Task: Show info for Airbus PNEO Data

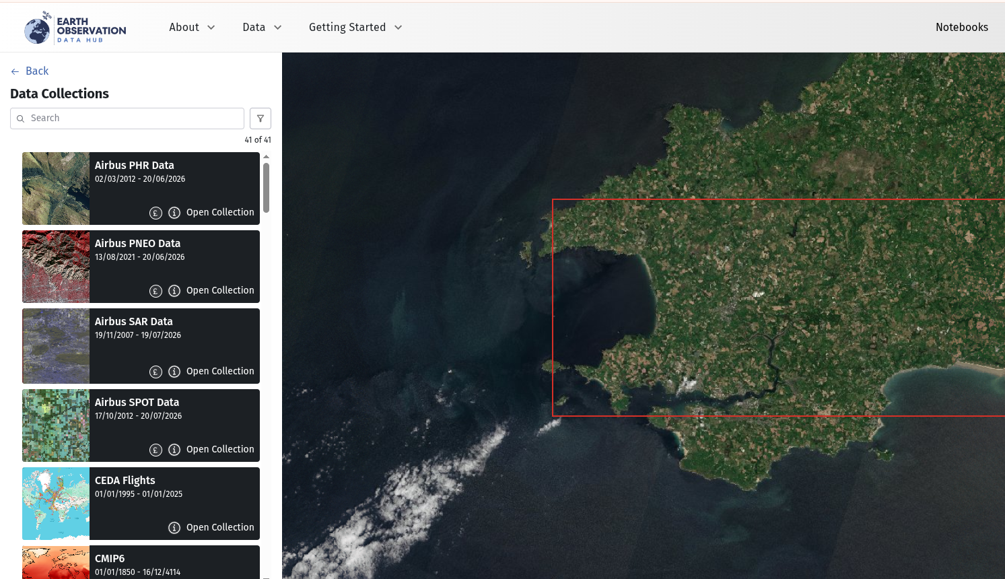Action: point(174,291)
